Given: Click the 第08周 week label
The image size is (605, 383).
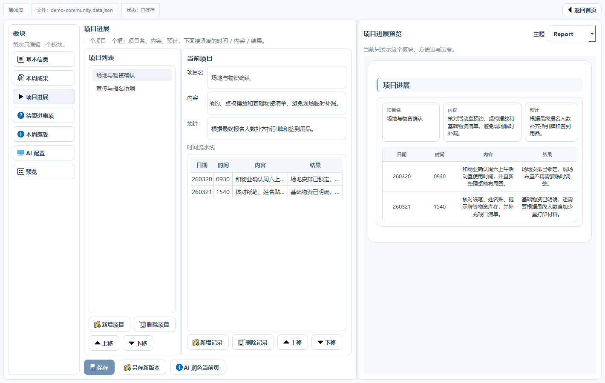Looking at the screenshot, I should (16, 10).
